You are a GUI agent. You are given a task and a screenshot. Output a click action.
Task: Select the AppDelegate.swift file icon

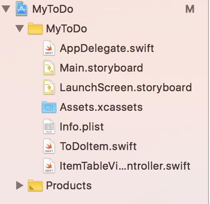tap(49, 48)
